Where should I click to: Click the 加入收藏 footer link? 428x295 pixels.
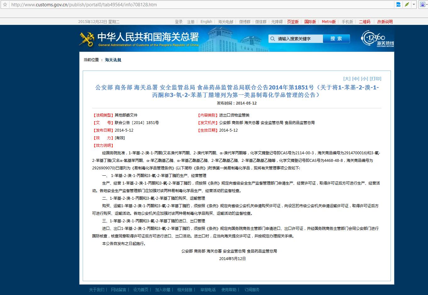tap(163, 290)
